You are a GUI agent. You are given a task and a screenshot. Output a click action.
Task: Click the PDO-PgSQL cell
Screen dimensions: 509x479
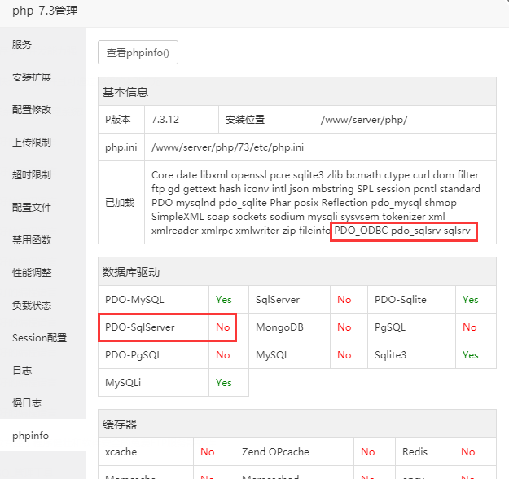coord(154,354)
